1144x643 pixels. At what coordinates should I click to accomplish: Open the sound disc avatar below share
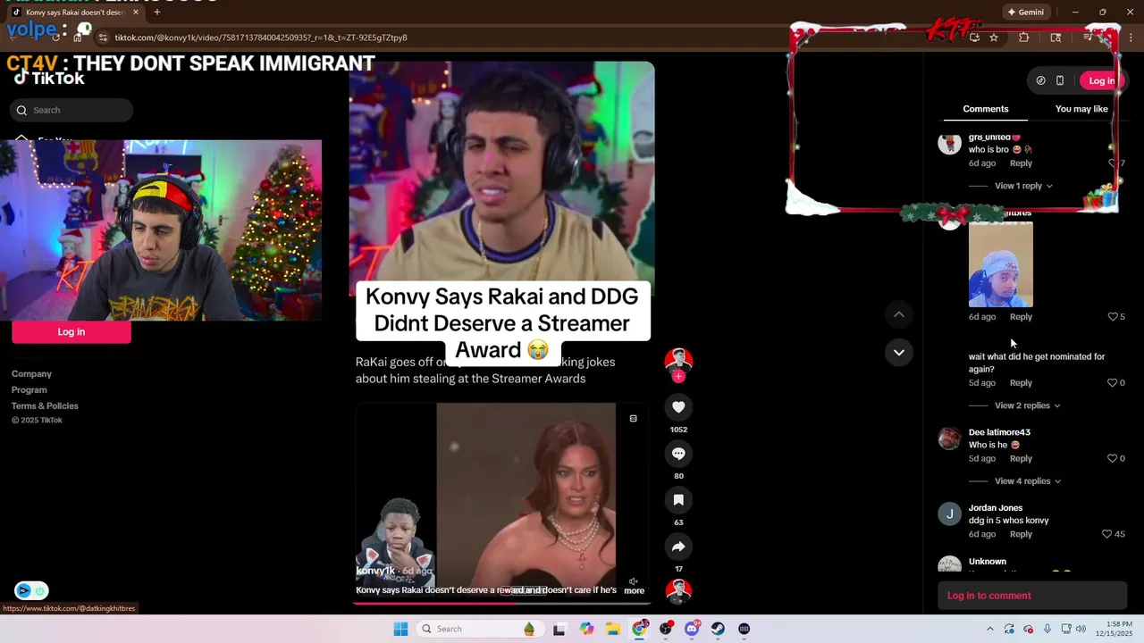click(x=678, y=591)
